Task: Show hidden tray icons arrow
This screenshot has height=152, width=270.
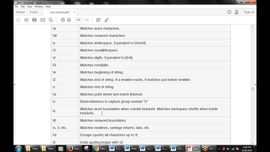Action: [219, 149]
